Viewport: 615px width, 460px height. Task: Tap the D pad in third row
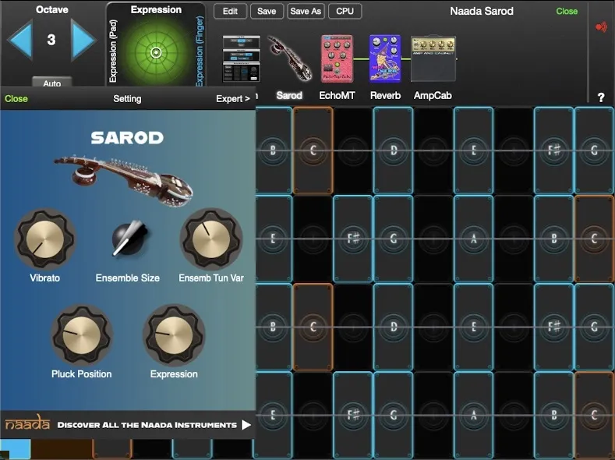click(x=394, y=327)
